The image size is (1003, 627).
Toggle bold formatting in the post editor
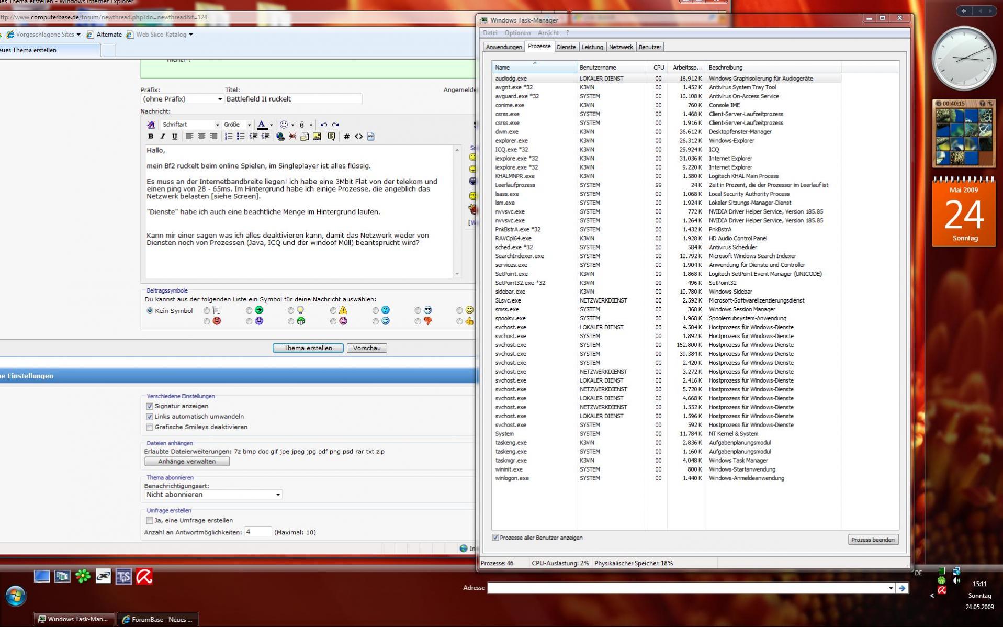(151, 137)
